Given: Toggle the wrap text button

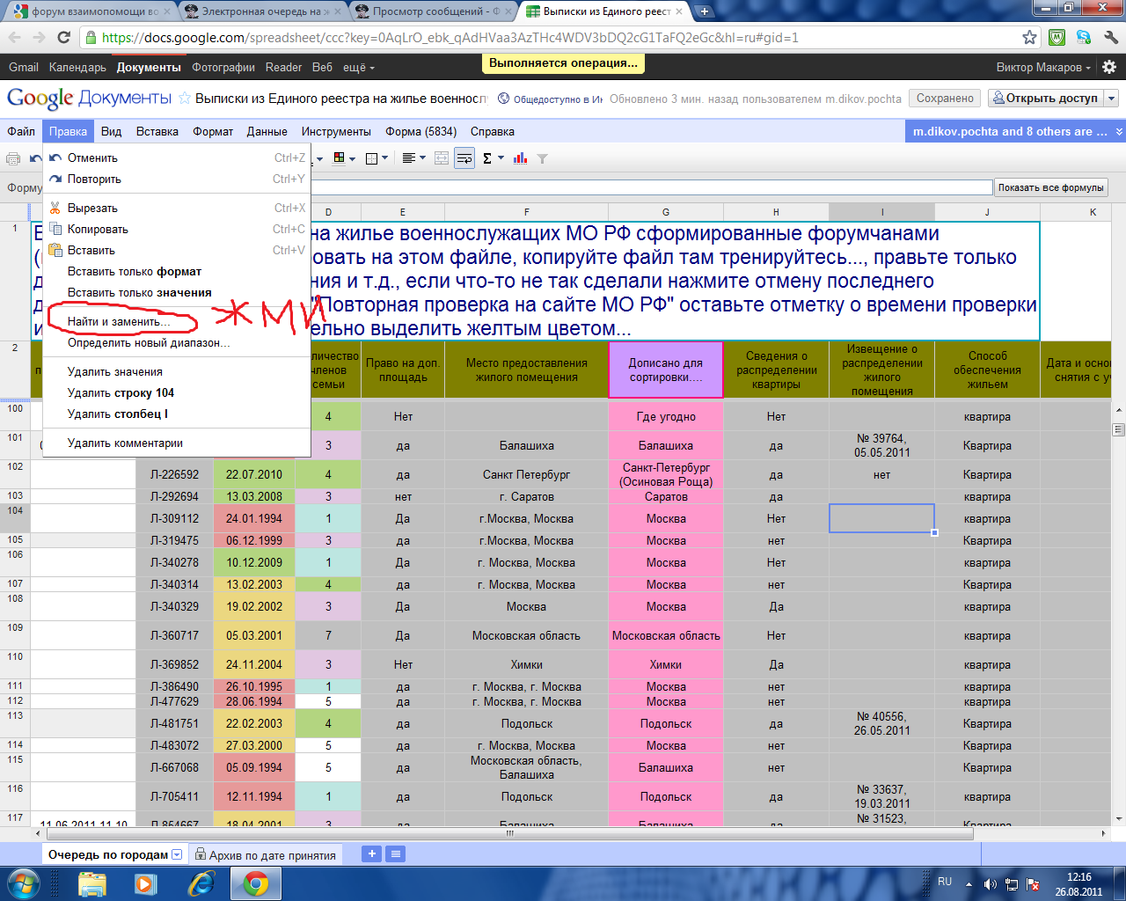Looking at the screenshot, I should pyautogui.click(x=464, y=158).
